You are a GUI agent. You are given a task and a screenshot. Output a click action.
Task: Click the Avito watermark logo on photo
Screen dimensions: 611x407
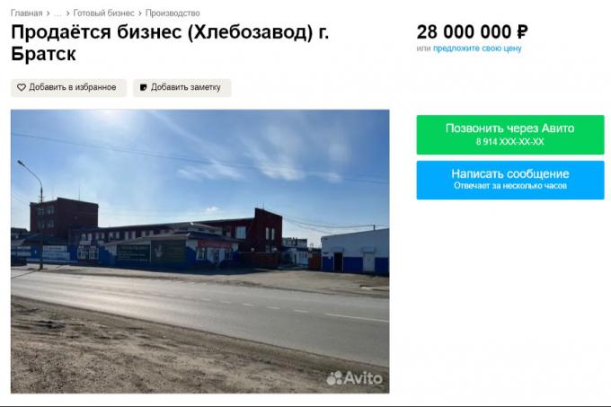354,378
